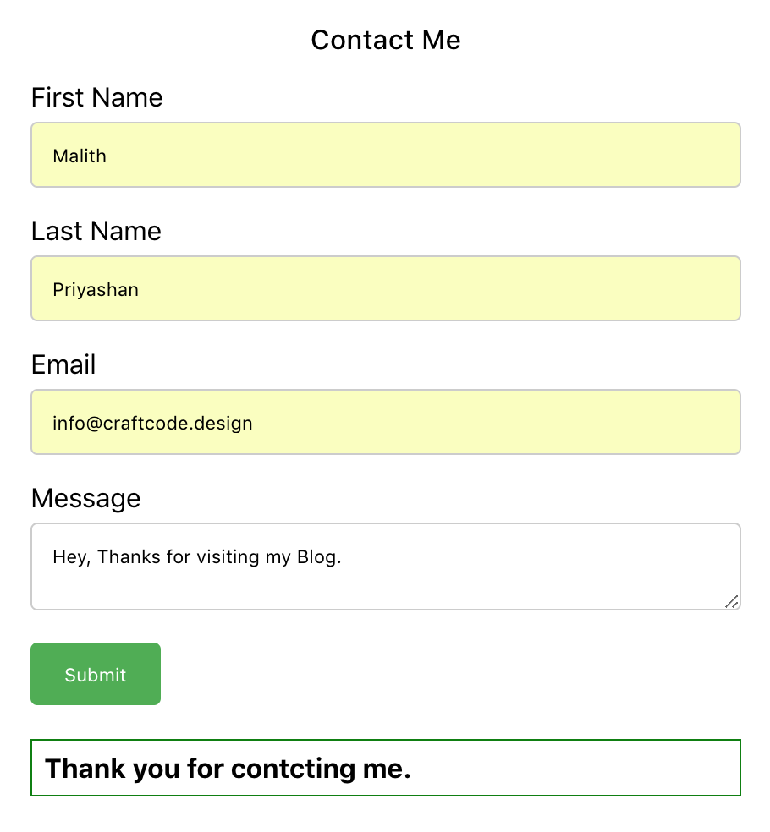
Task: Click the word Submit on green button
Action: [x=96, y=675]
